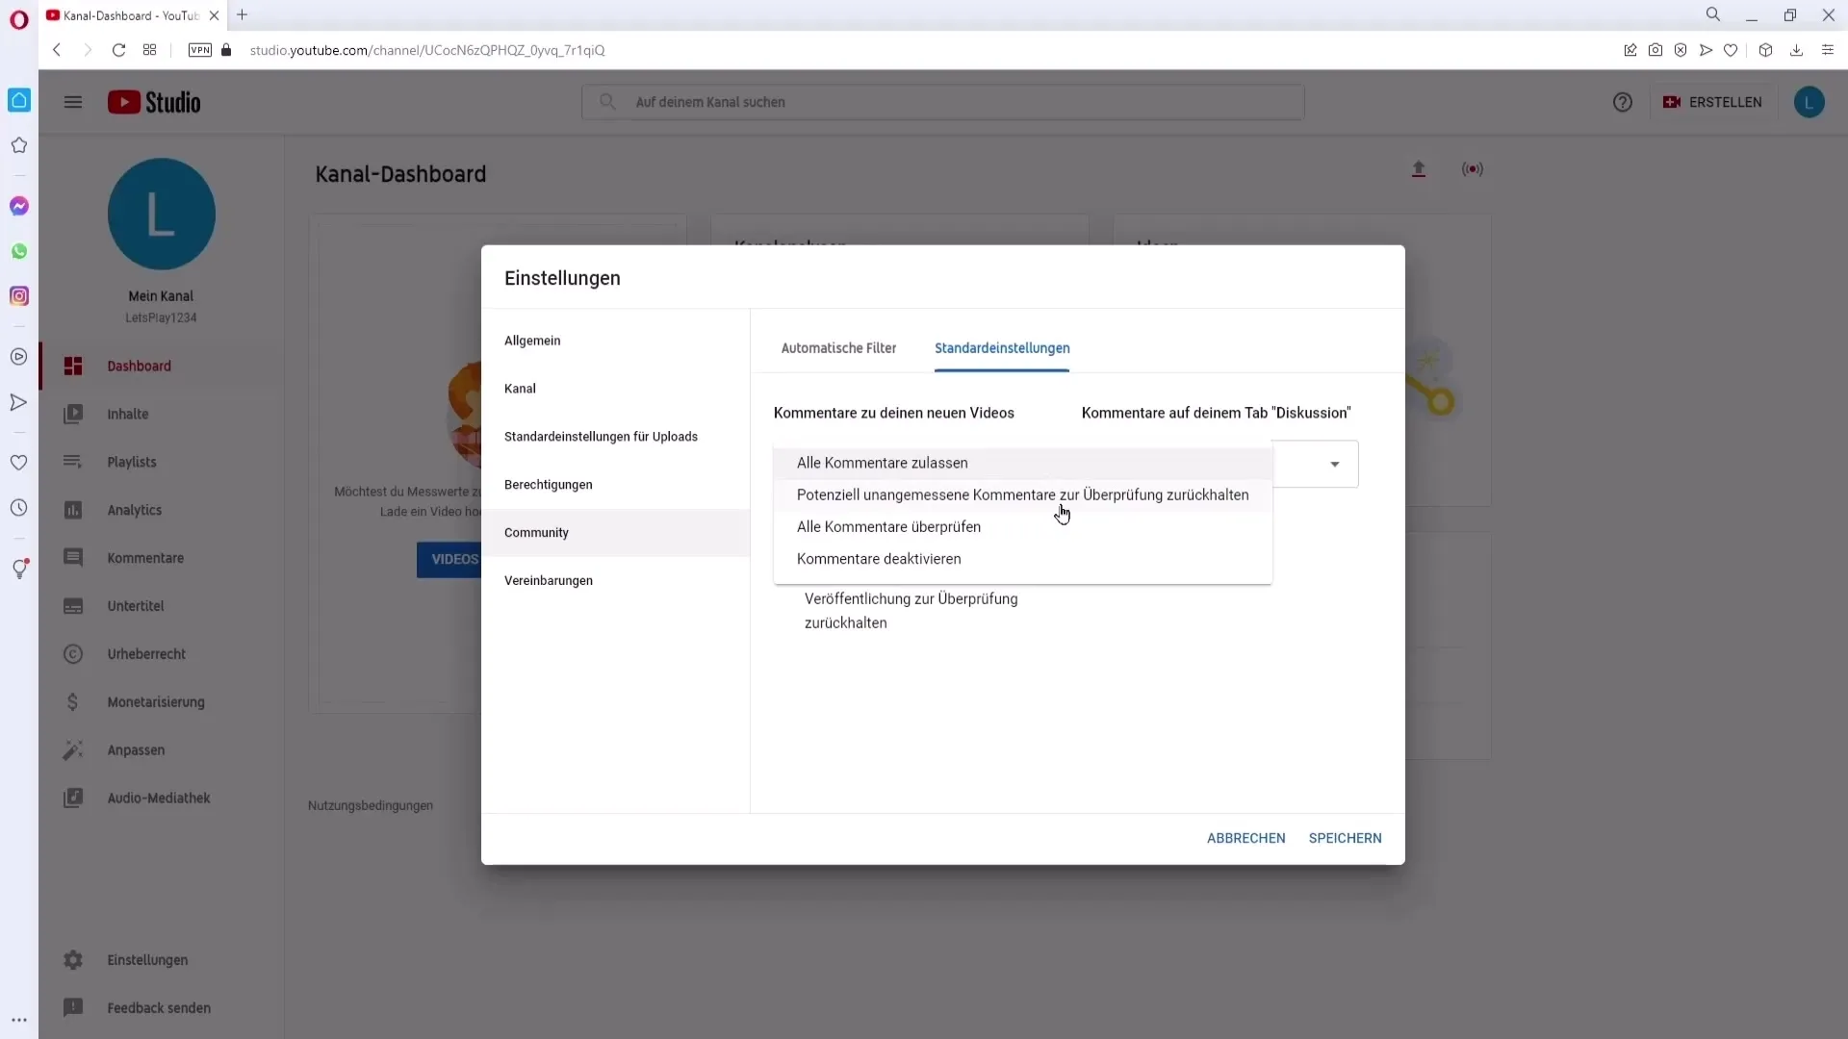Viewport: 1848px width, 1039px height.
Task: Select Alle Kommentare überprüfen option
Action: [888, 525]
